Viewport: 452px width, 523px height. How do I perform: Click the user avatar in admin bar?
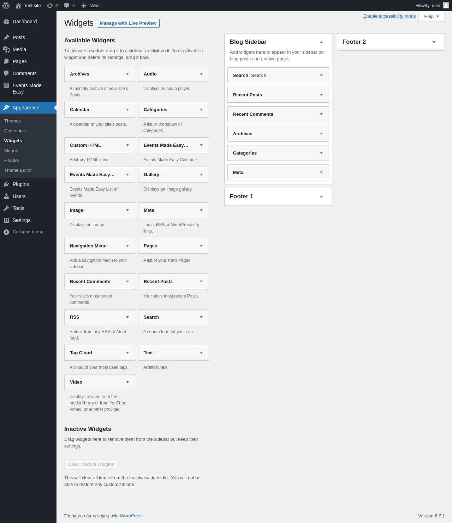tap(446, 5)
